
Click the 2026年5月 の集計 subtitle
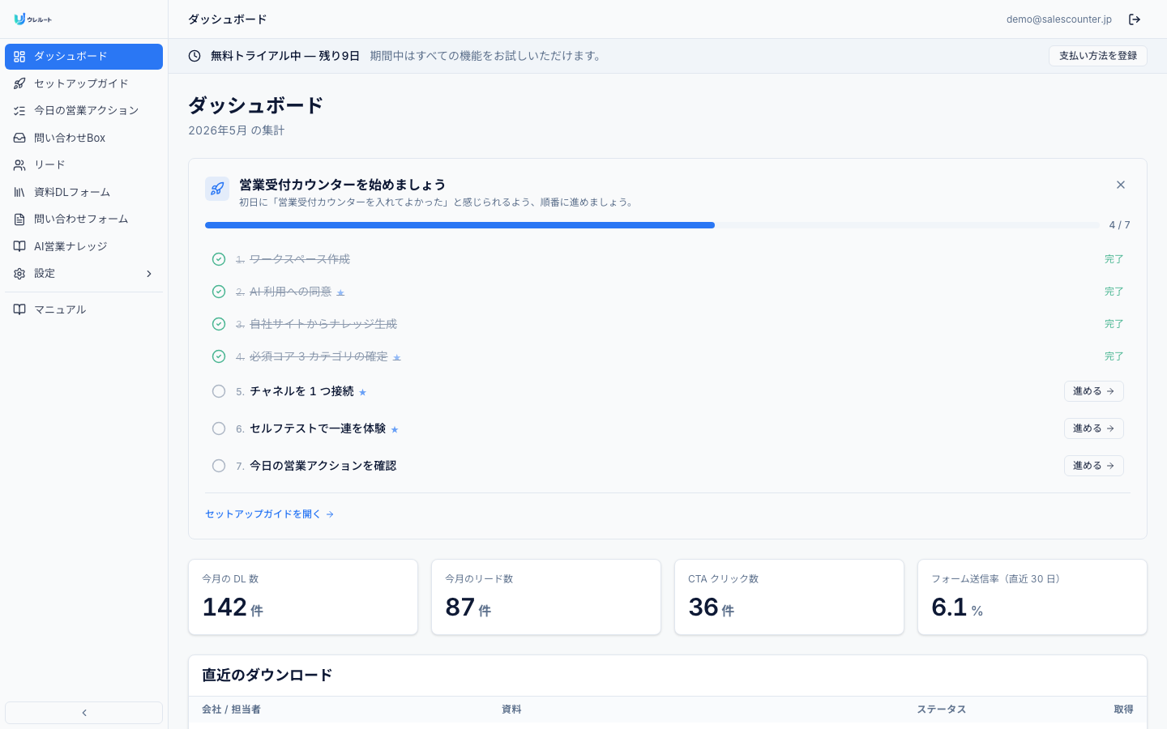(x=237, y=130)
